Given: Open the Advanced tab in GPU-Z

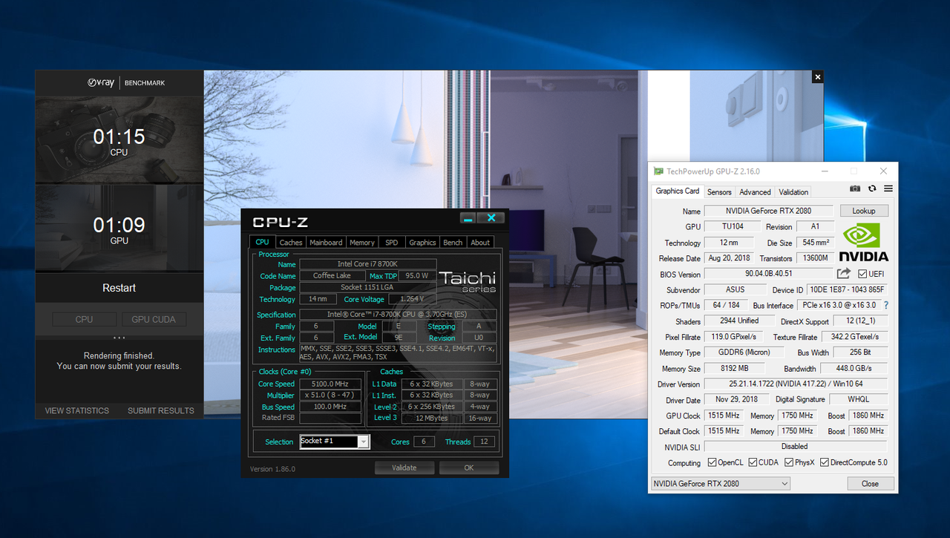Looking at the screenshot, I should (755, 191).
